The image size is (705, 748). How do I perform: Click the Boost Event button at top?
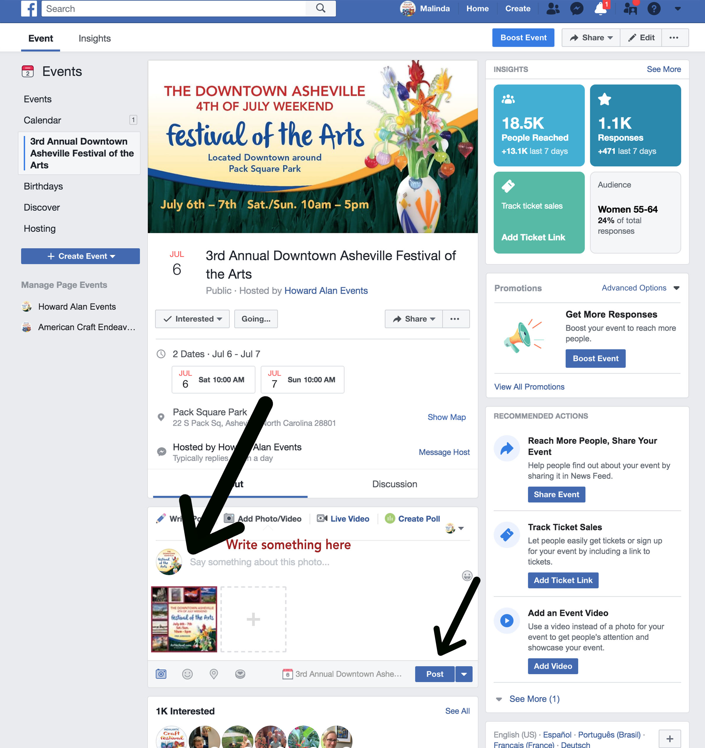tap(523, 37)
